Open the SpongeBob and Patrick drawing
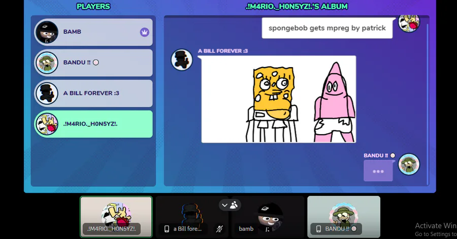Screen dimensions: 457x239 point(279,99)
